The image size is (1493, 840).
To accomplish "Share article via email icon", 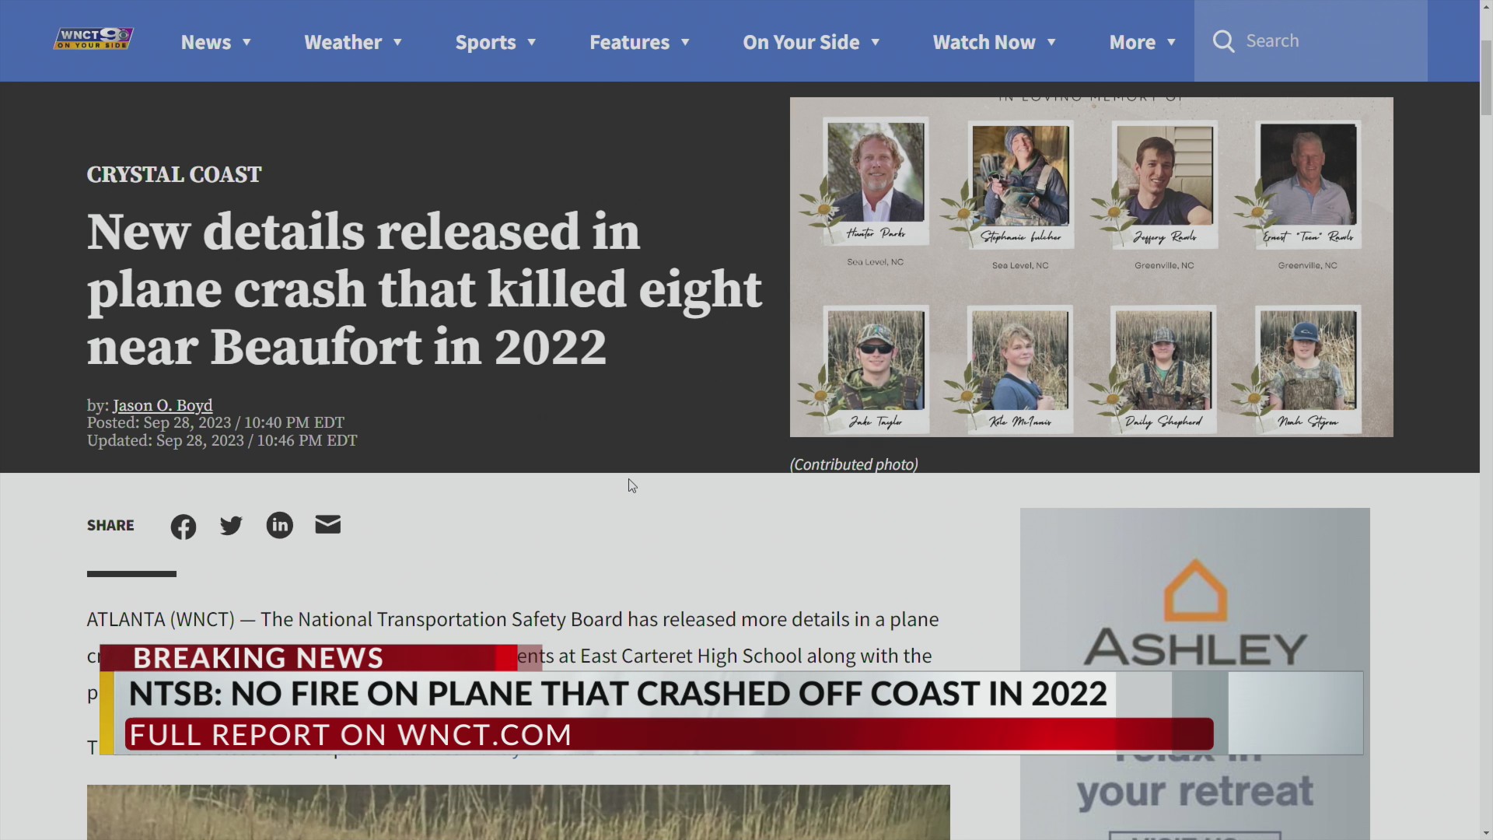I will coord(328,524).
